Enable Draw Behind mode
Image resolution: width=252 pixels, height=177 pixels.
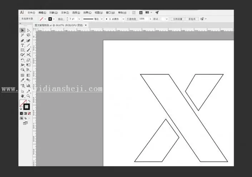click(25, 118)
